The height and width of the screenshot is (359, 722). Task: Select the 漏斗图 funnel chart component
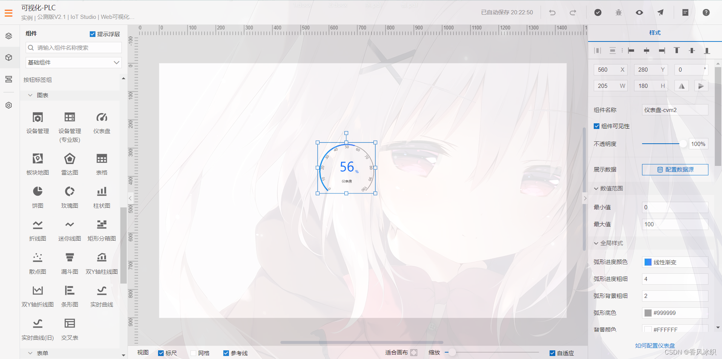point(70,263)
